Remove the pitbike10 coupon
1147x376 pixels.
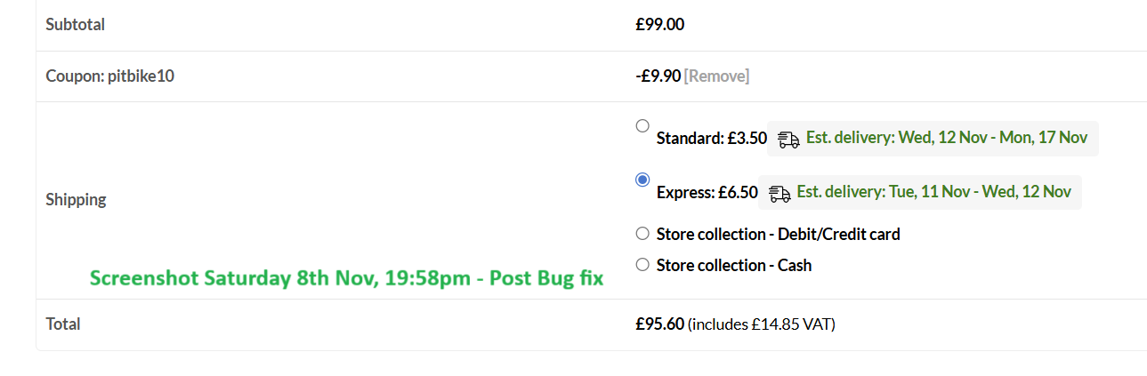pos(716,76)
